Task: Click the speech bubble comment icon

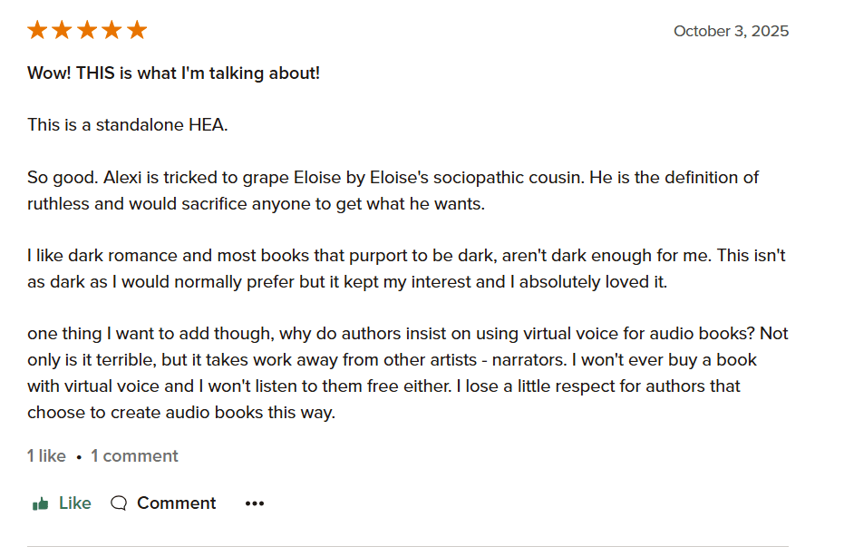Action: click(x=119, y=503)
